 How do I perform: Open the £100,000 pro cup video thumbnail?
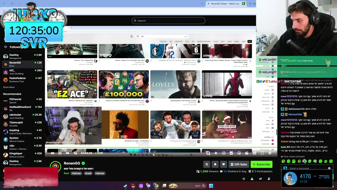[124, 84]
